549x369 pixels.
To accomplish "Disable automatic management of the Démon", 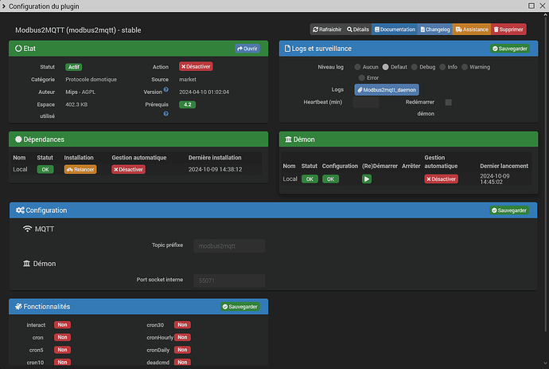I will point(441,179).
